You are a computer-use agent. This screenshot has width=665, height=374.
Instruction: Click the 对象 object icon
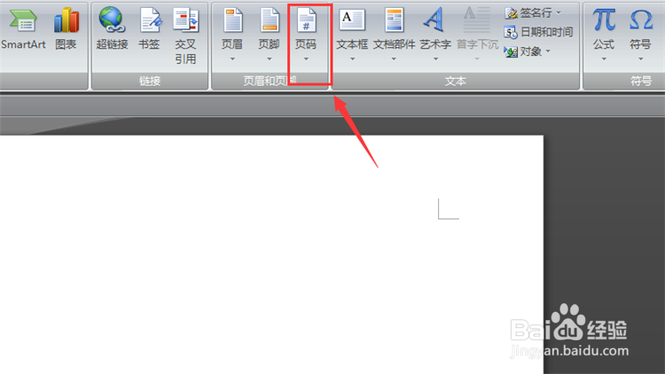click(x=511, y=51)
